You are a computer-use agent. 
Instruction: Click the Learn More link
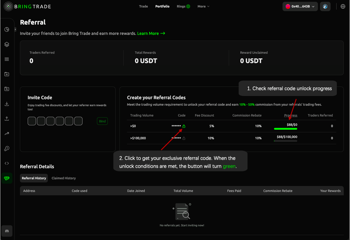[x=151, y=33]
